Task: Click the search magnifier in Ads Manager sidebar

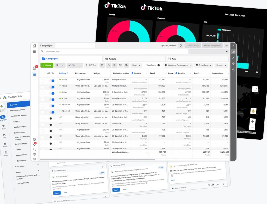Action: (x=34, y=149)
